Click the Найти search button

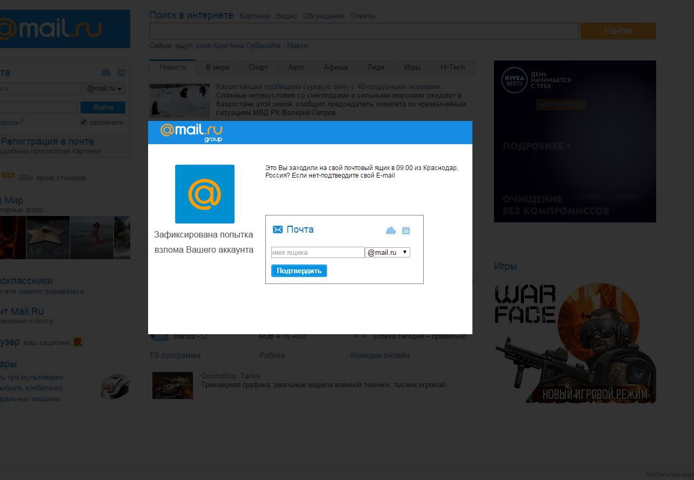point(618,31)
